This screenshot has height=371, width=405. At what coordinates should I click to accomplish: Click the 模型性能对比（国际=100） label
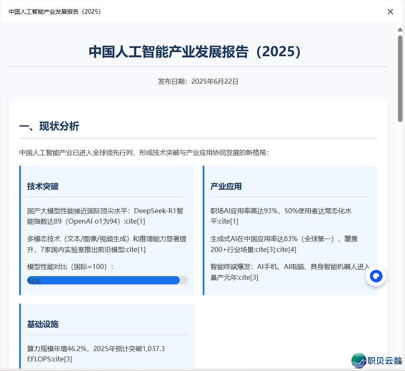coord(70,266)
